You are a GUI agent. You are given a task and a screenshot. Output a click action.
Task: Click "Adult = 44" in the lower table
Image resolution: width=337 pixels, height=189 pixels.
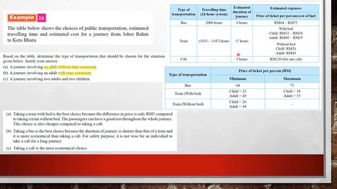(237, 106)
